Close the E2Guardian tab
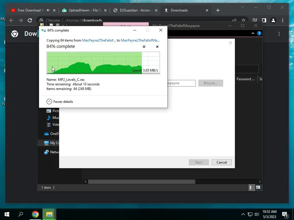The width and height of the screenshot is (294, 220). point(156,11)
